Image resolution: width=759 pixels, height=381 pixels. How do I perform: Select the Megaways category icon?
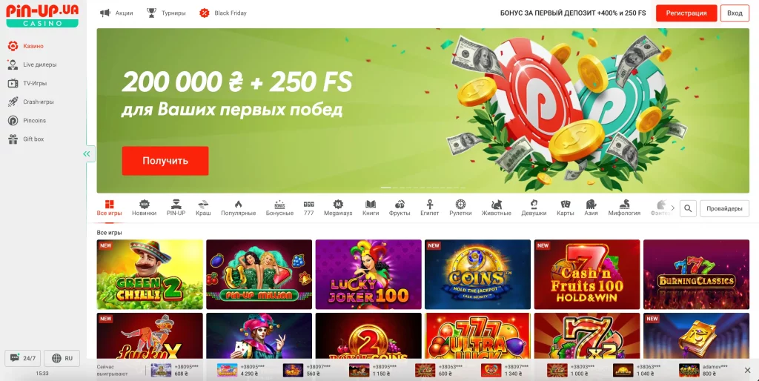point(338,205)
